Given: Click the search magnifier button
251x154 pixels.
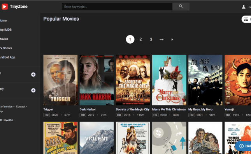Looking at the screenshot, I should [181, 7].
